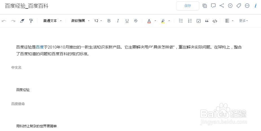
Task: Apply the yellow highlight color
Action: click(163, 21)
